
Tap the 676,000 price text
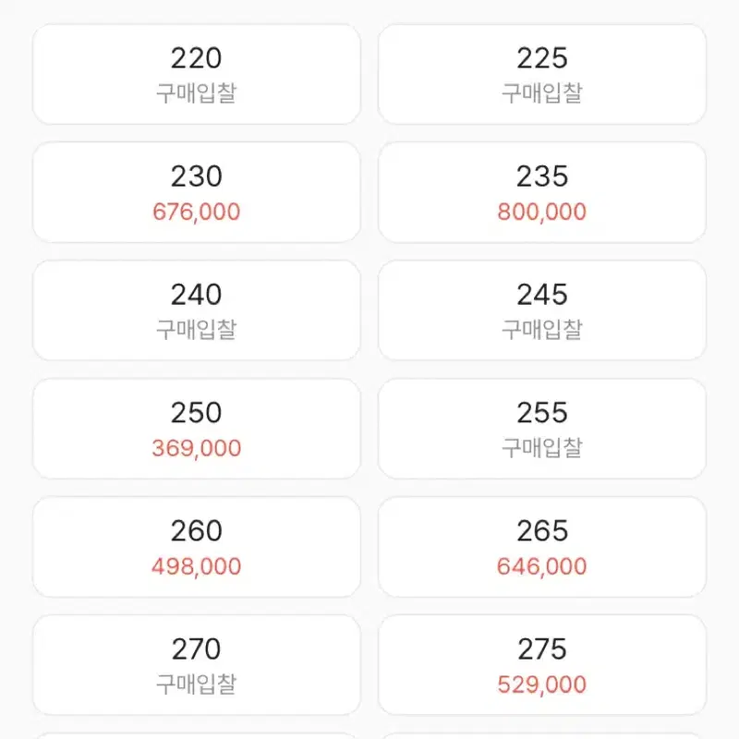click(196, 212)
